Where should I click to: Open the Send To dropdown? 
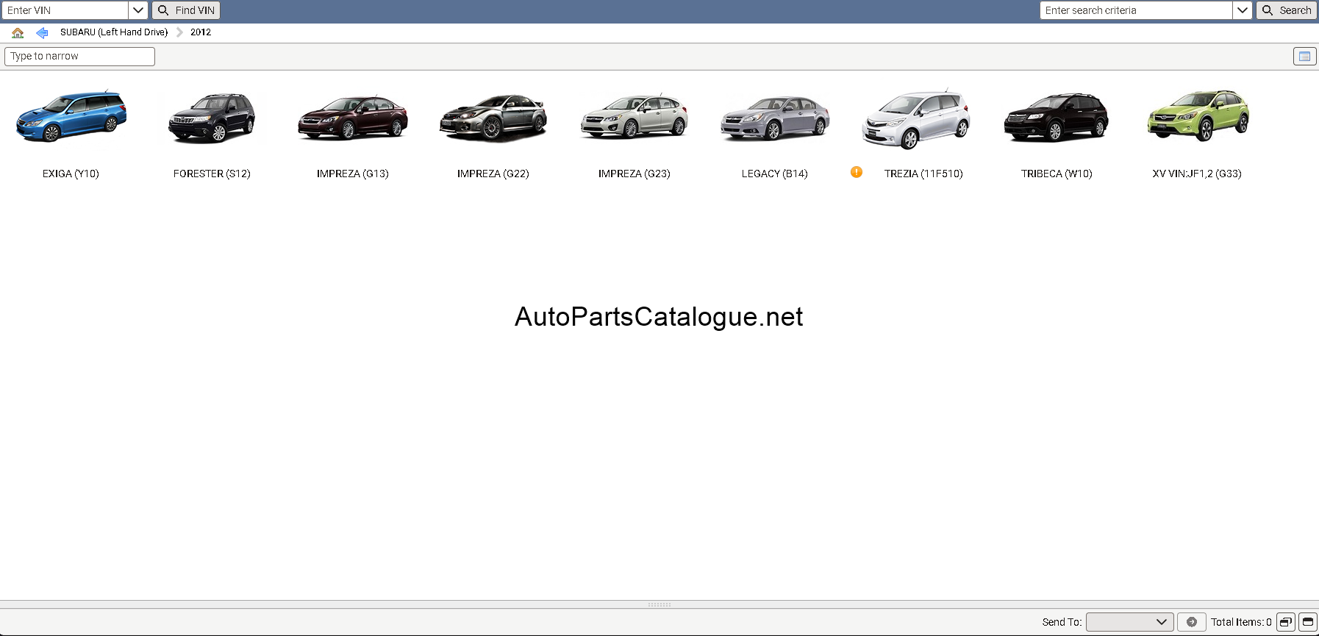pyautogui.click(x=1129, y=622)
